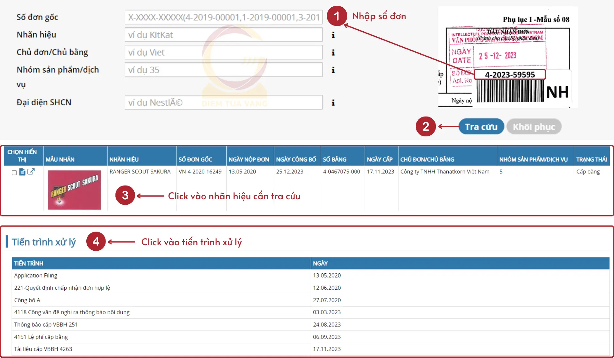Select the Công bố A row
Image resolution: width=614 pixels, height=358 pixels.
[x=311, y=300]
